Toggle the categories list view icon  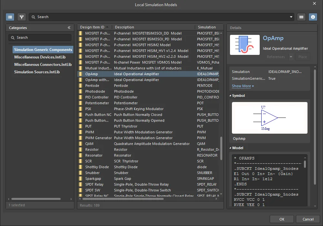click(x=10, y=17)
